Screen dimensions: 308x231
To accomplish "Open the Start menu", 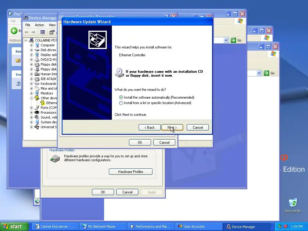I will point(14,226).
